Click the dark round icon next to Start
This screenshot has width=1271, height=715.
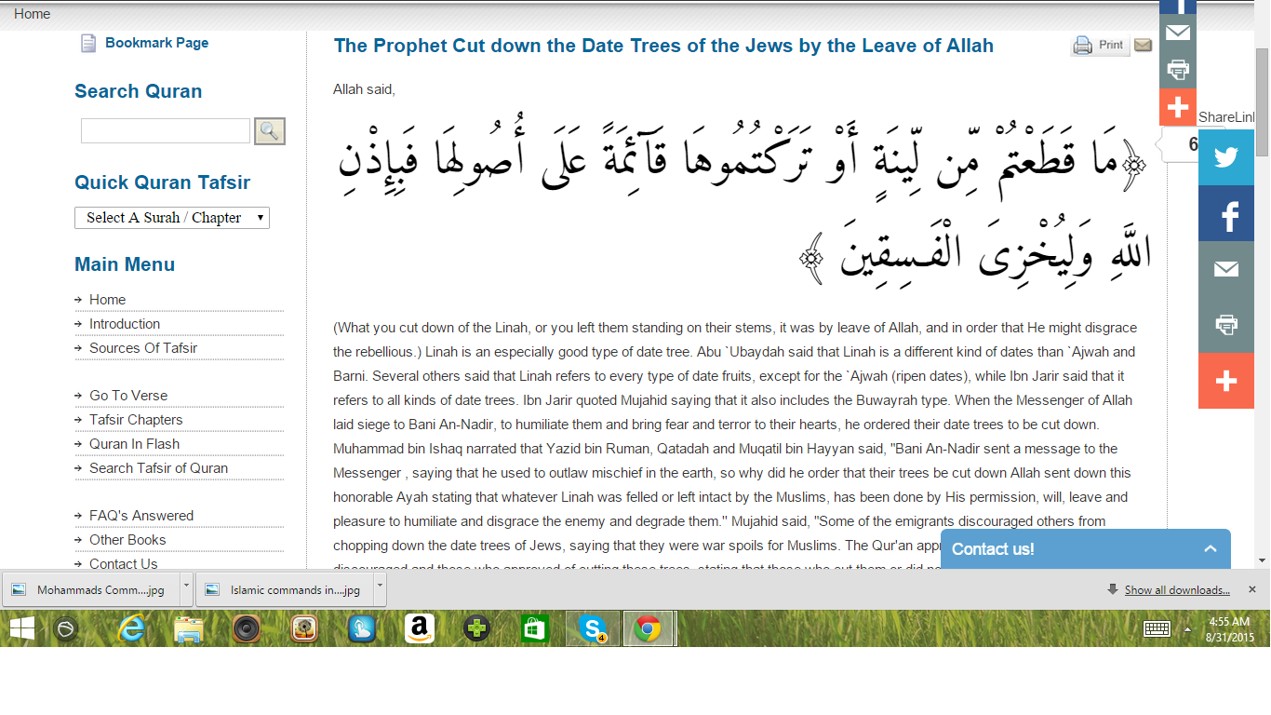(x=65, y=629)
